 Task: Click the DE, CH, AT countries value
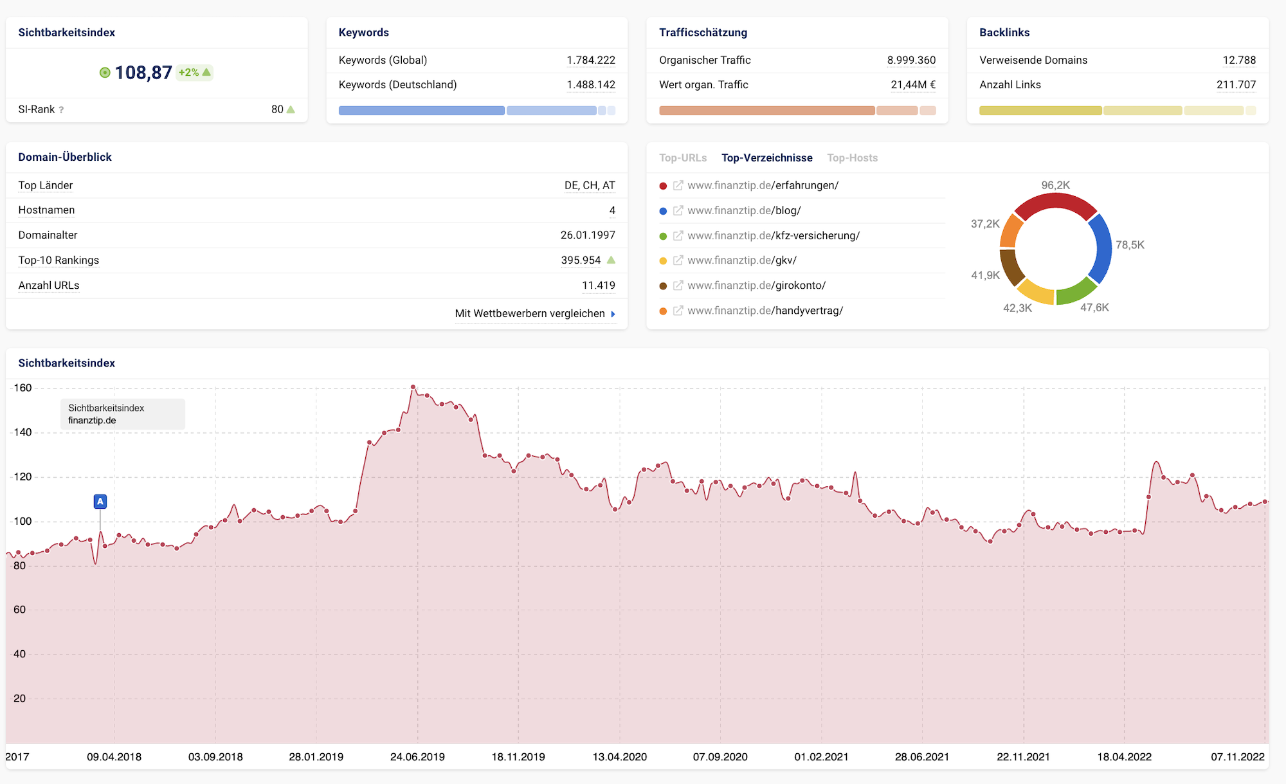(x=590, y=185)
